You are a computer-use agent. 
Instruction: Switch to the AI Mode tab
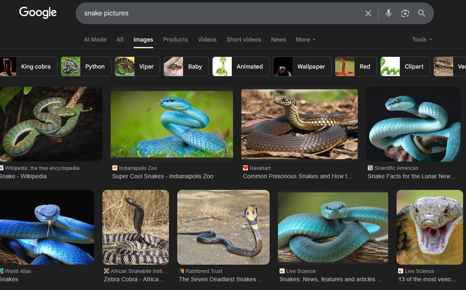[x=95, y=39]
